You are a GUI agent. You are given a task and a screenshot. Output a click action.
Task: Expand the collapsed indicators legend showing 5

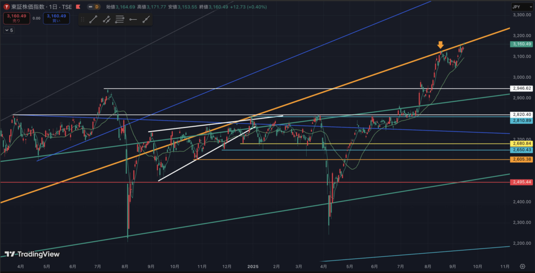(9, 30)
